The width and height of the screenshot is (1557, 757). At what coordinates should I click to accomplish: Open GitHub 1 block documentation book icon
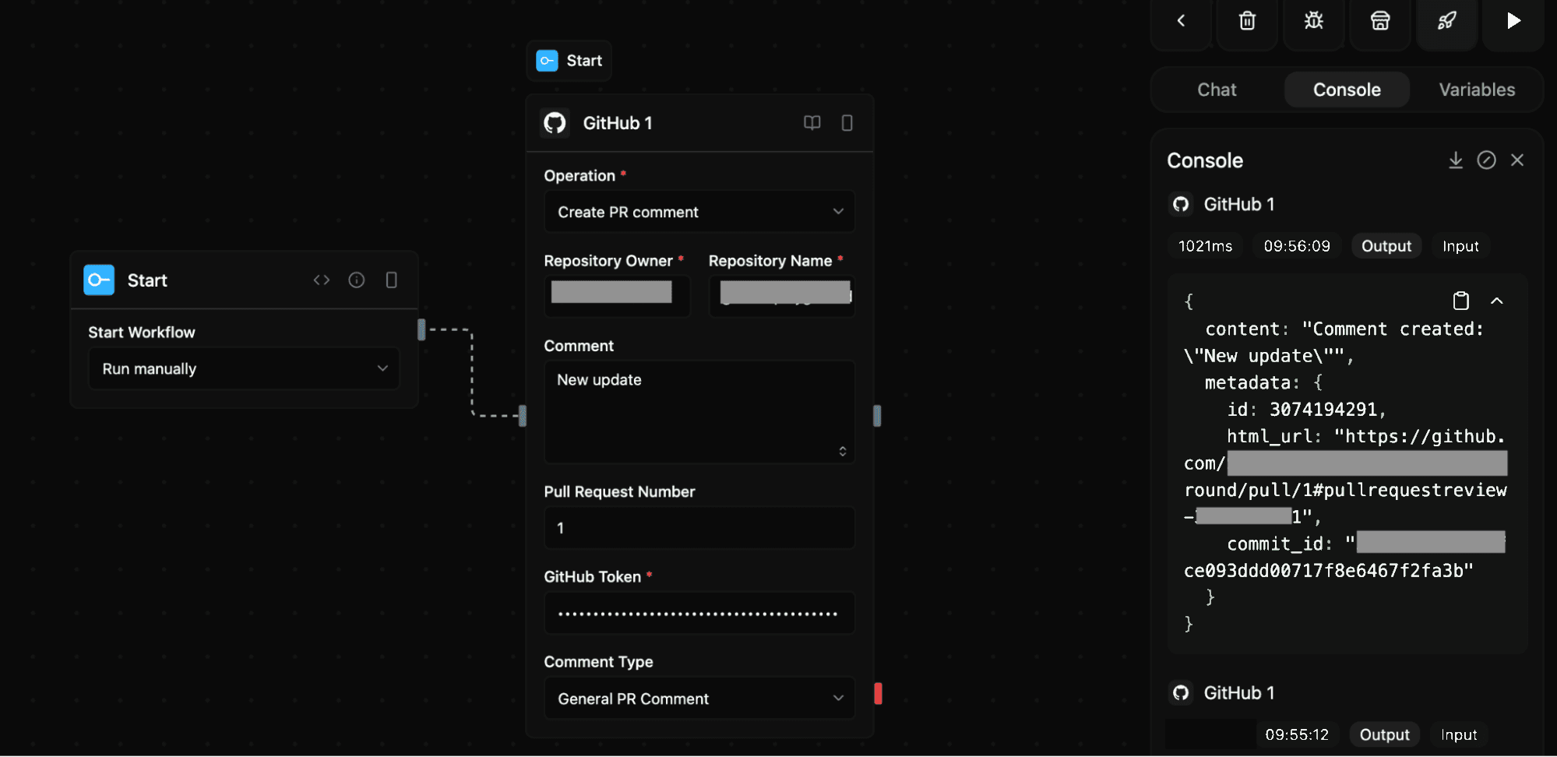[x=812, y=123]
